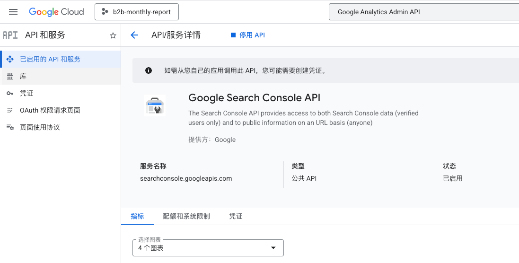Click the search field containing Google Analytics Admin API
This screenshot has width=519, height=263.
click(424, 12)
